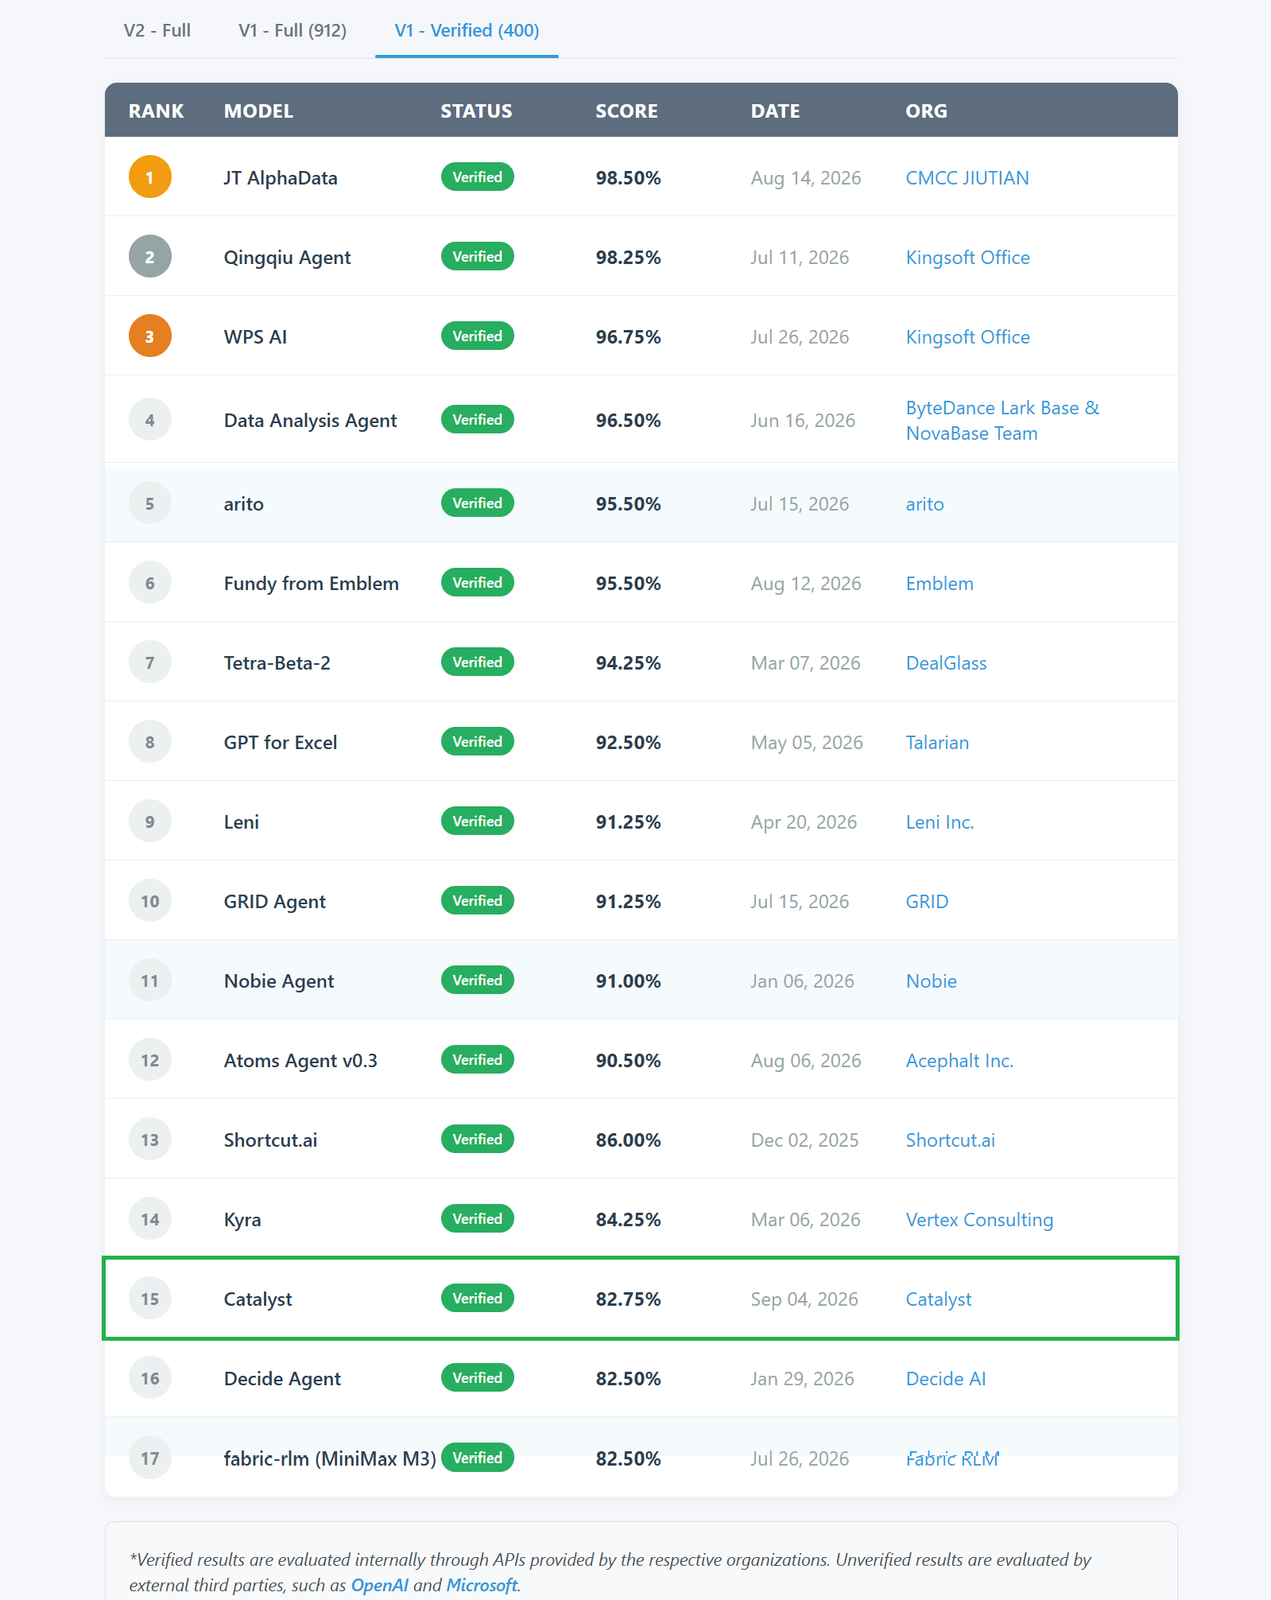Image resolution: width=1271 pixels, height=1600 pixels.
Task: Open the Talarian organization link
Action: click(x=938, y=743)
